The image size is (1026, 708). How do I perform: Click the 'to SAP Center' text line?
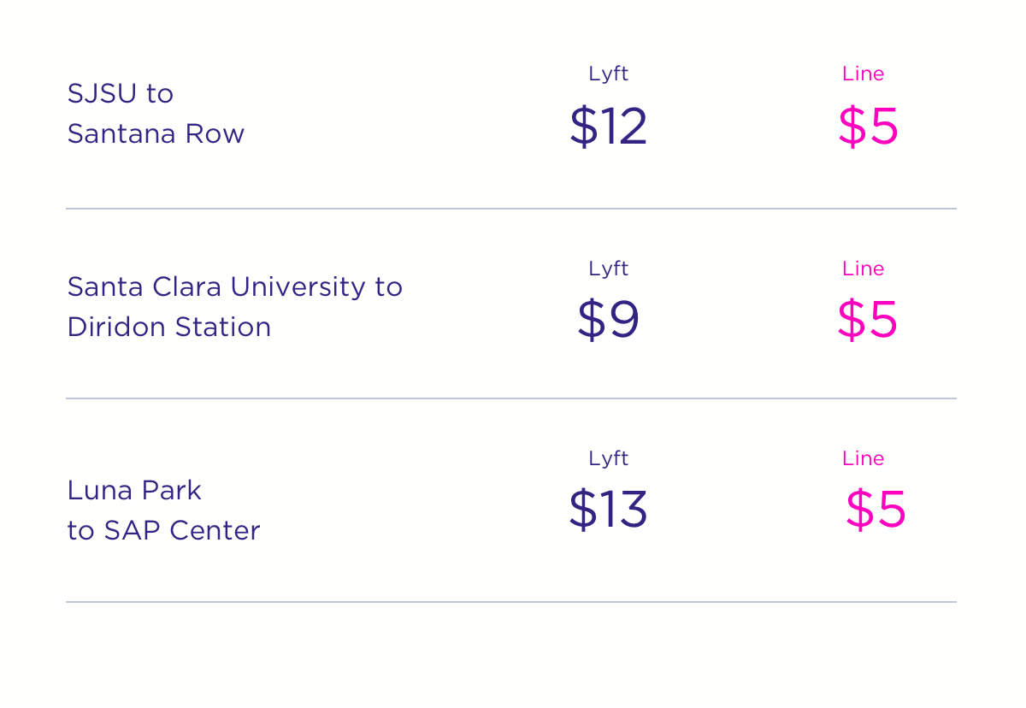(163, 530)
